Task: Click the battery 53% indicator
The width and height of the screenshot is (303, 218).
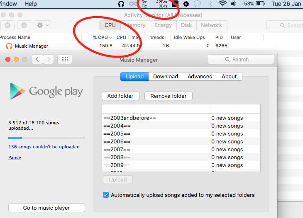Action: coord(254,4)
